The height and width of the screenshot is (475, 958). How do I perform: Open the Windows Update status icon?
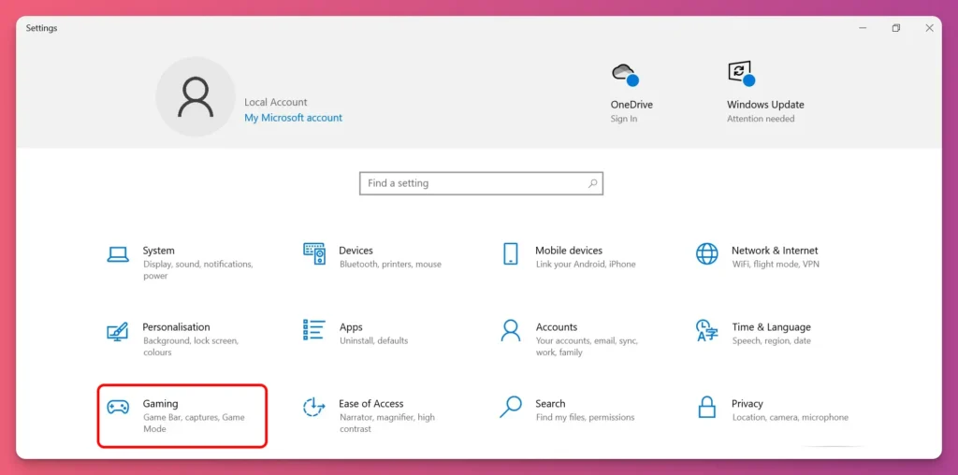741,73
